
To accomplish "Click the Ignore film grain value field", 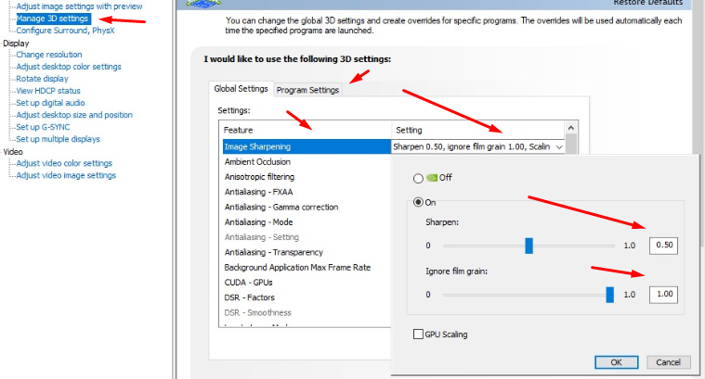I will (663, 295).
